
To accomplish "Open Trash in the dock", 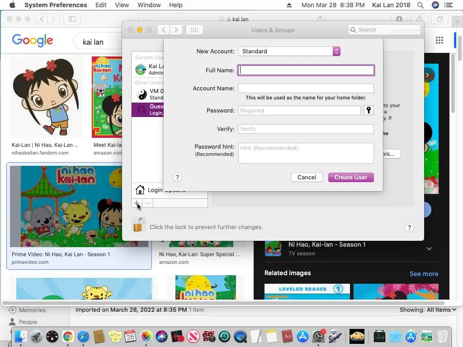I will point(442,336).
